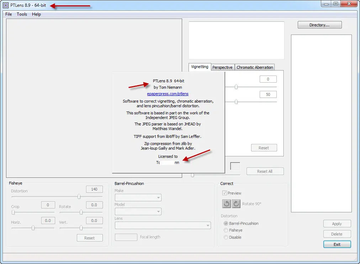
Task: Click the "Barrel-Pincushion" group heading above Make
Action: (129, 183)
